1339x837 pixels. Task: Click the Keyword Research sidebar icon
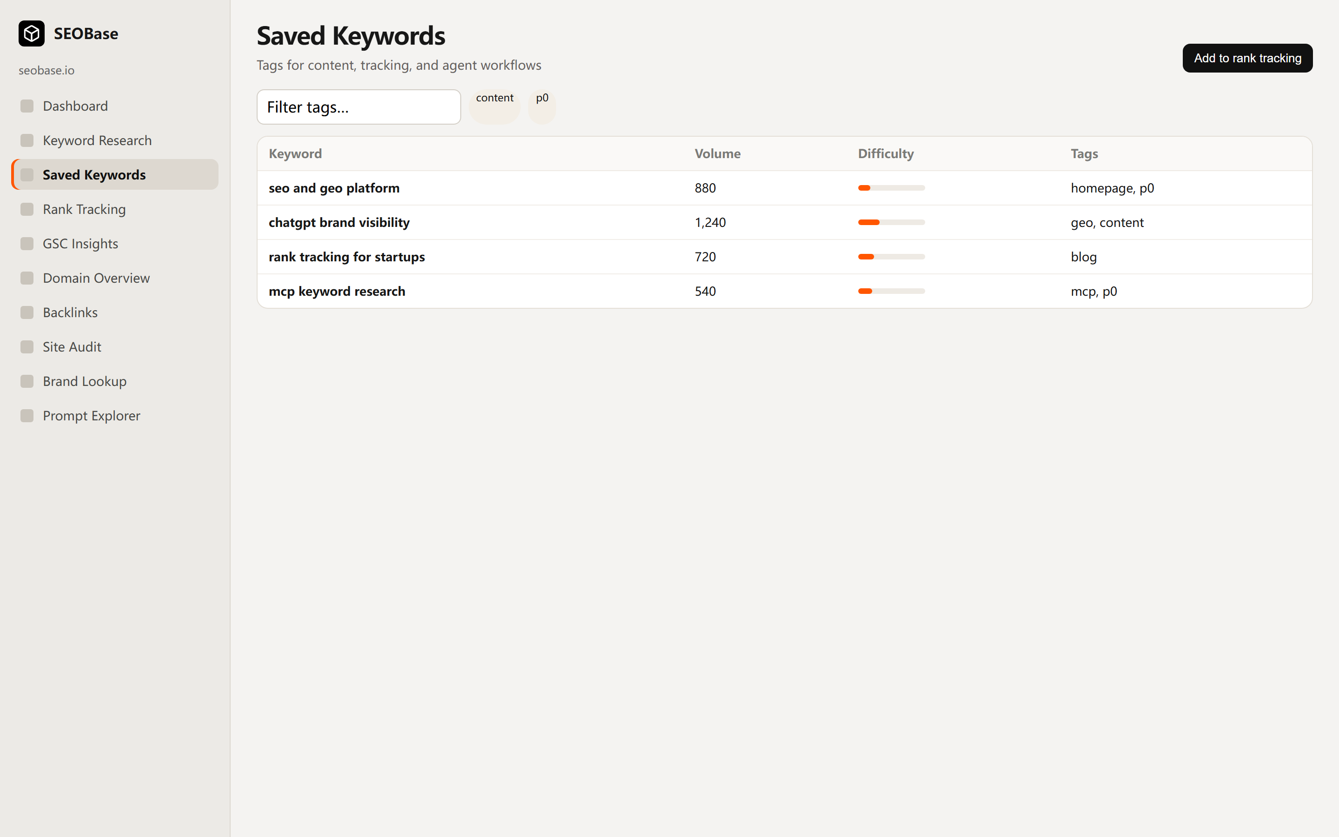27,140
